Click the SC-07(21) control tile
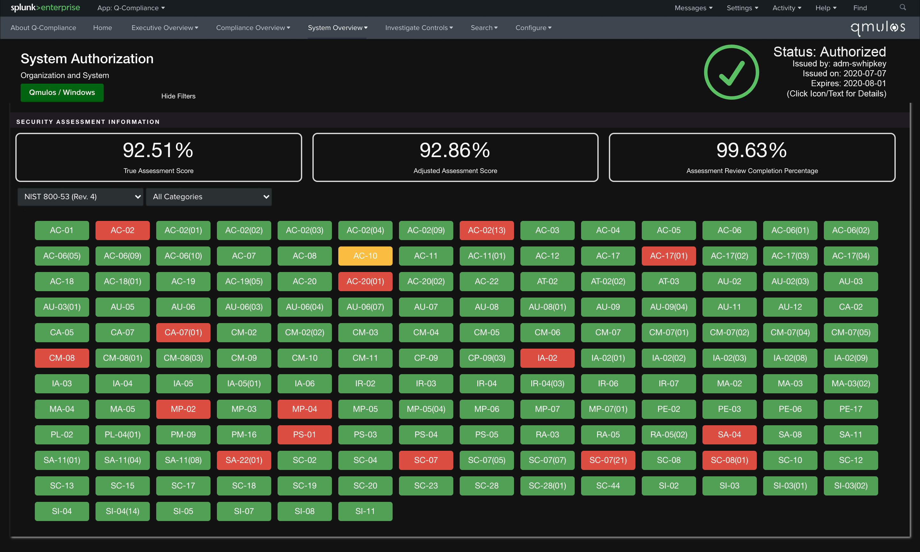 coord(608,460)
